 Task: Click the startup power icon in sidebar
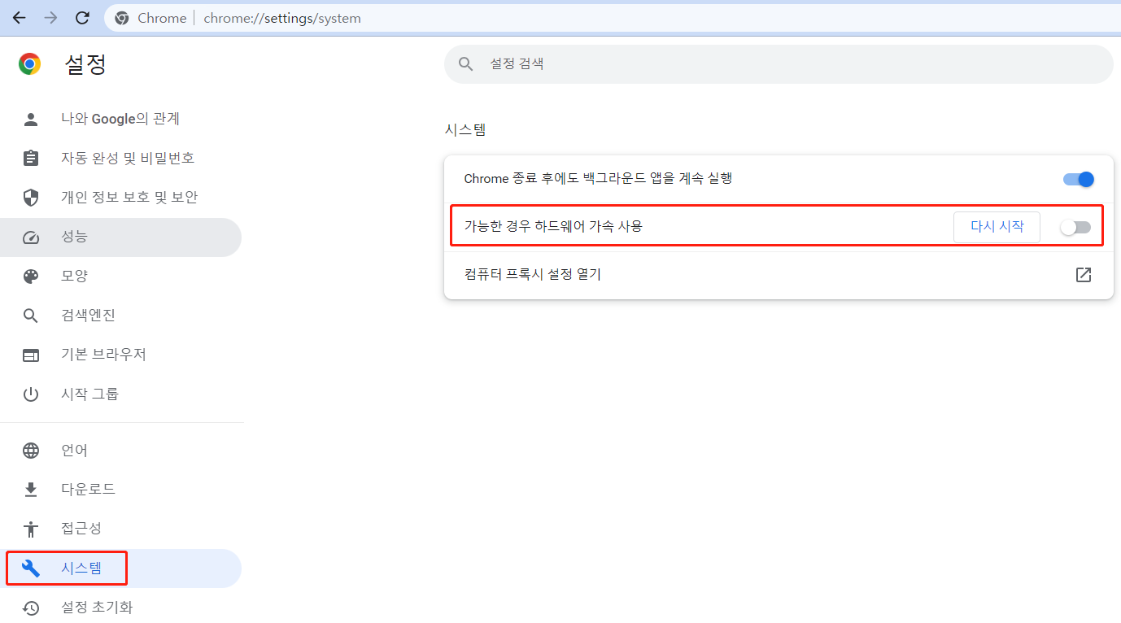pyautogui.click(x=30, y=394)
